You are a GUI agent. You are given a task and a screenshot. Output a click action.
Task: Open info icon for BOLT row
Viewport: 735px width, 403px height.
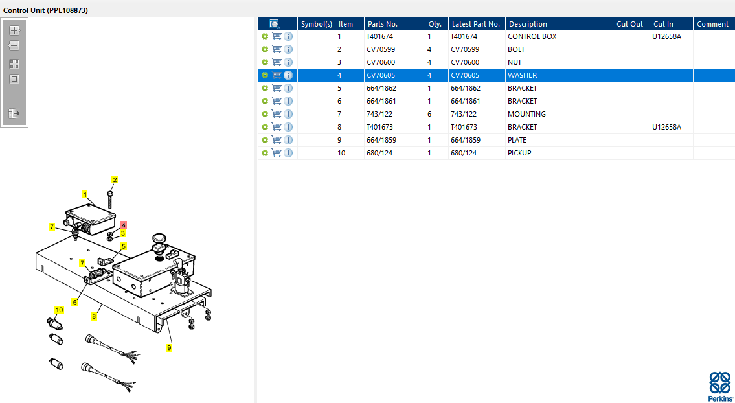click(288, 49)
